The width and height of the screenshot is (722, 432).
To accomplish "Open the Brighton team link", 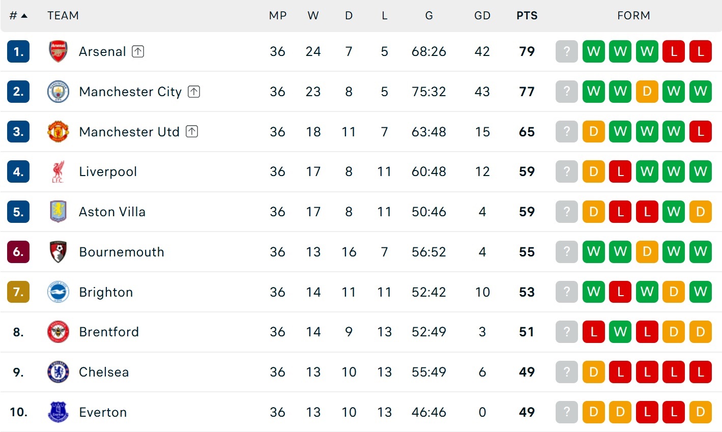I will 106,292.
